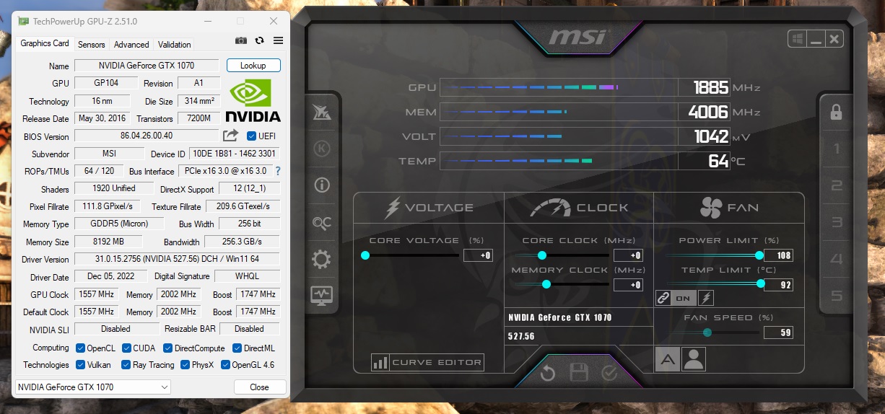The image size is (885, 414).
Task: Open MSI Afterburner dragon logo sidebar icon
Action: click(322, 112)
